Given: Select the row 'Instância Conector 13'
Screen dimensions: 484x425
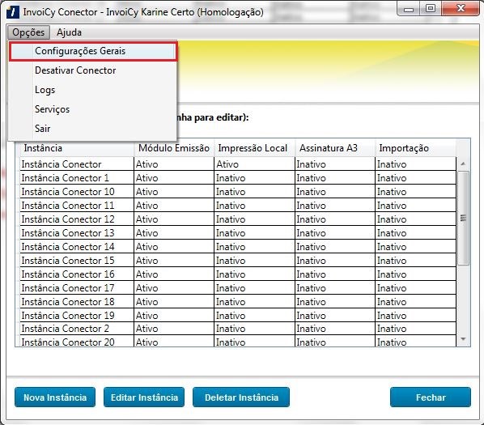Looking at the screenshot, I should (x=238, y=233).
